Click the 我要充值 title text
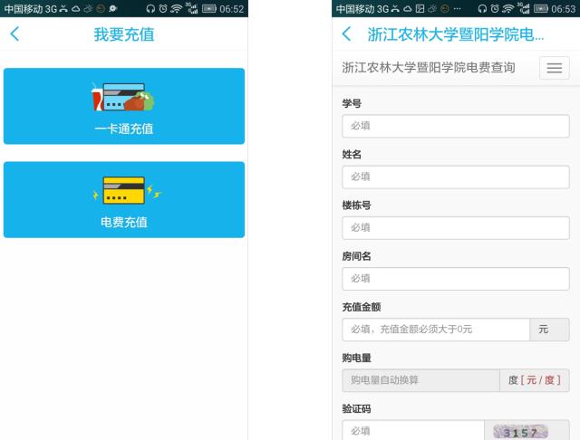 124,34
